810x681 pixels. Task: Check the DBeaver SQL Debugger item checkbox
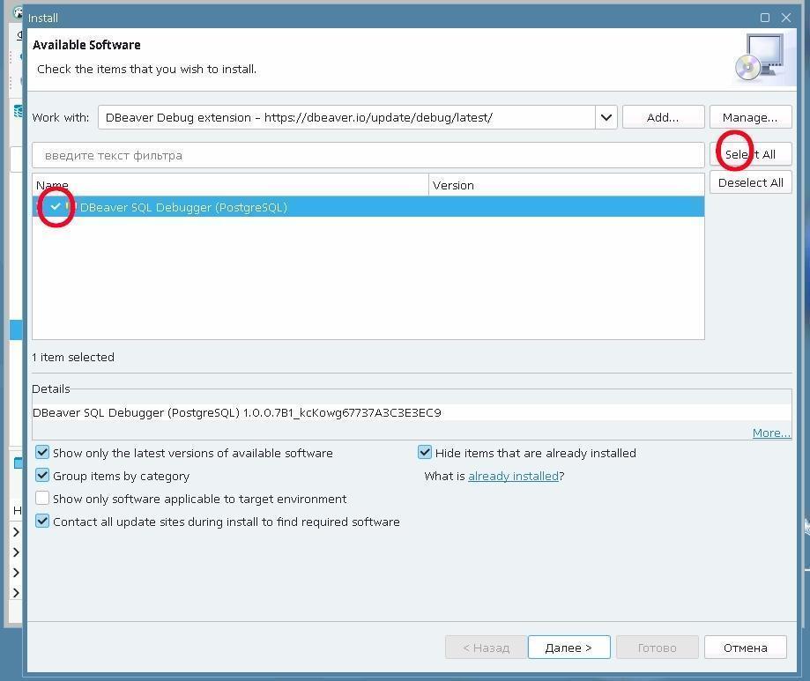[x=56, y=207]
